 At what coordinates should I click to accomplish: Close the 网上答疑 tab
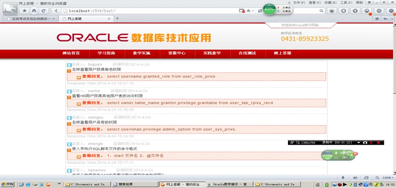pos(109,19)
